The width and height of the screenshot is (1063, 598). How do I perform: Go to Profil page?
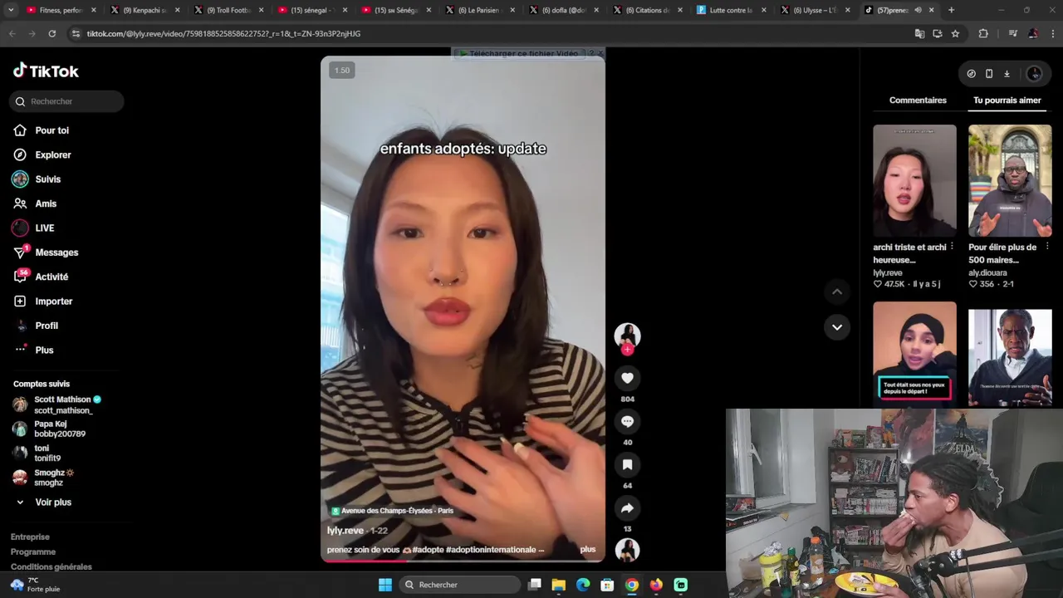click(x=46, y=326)
